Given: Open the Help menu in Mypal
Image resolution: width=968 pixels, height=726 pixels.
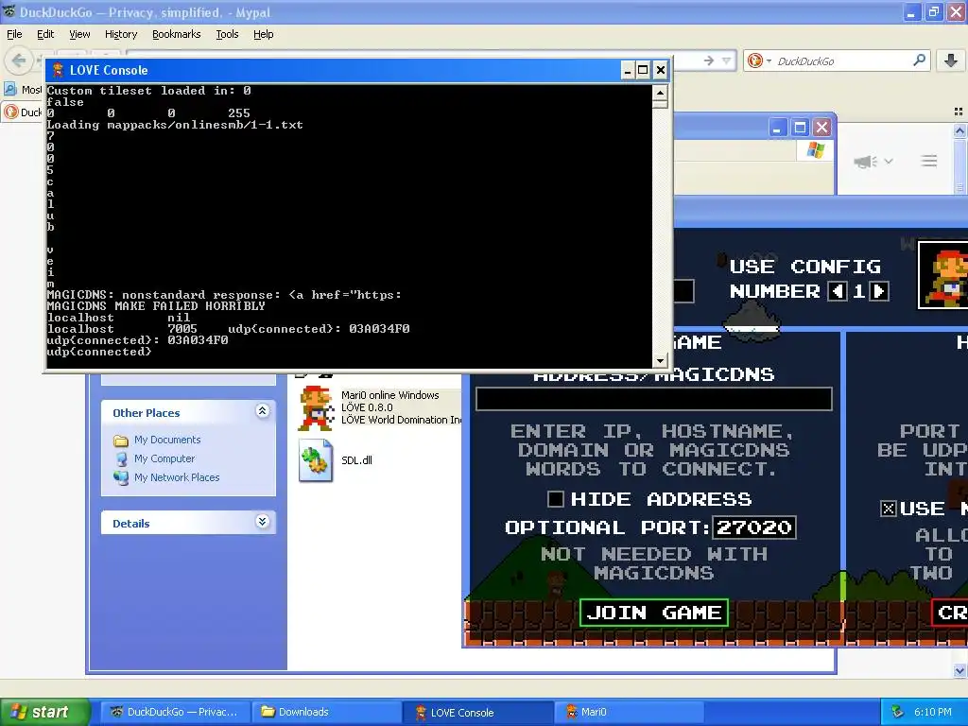Looking at the screenshot, I should click(x=263, y=34).
